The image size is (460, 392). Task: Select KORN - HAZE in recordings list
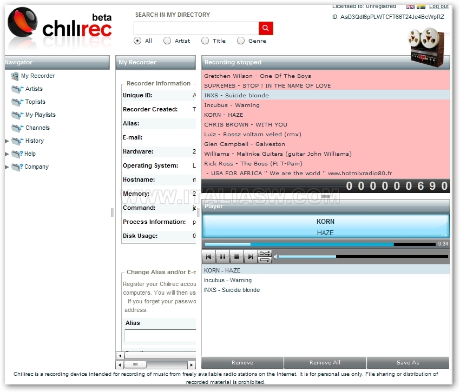(326, 115)
